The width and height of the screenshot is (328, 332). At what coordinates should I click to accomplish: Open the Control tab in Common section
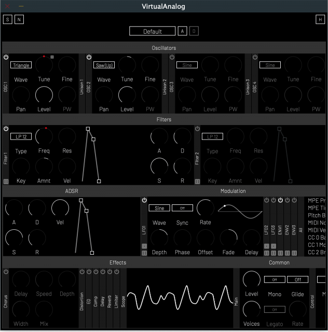point(312,298)
